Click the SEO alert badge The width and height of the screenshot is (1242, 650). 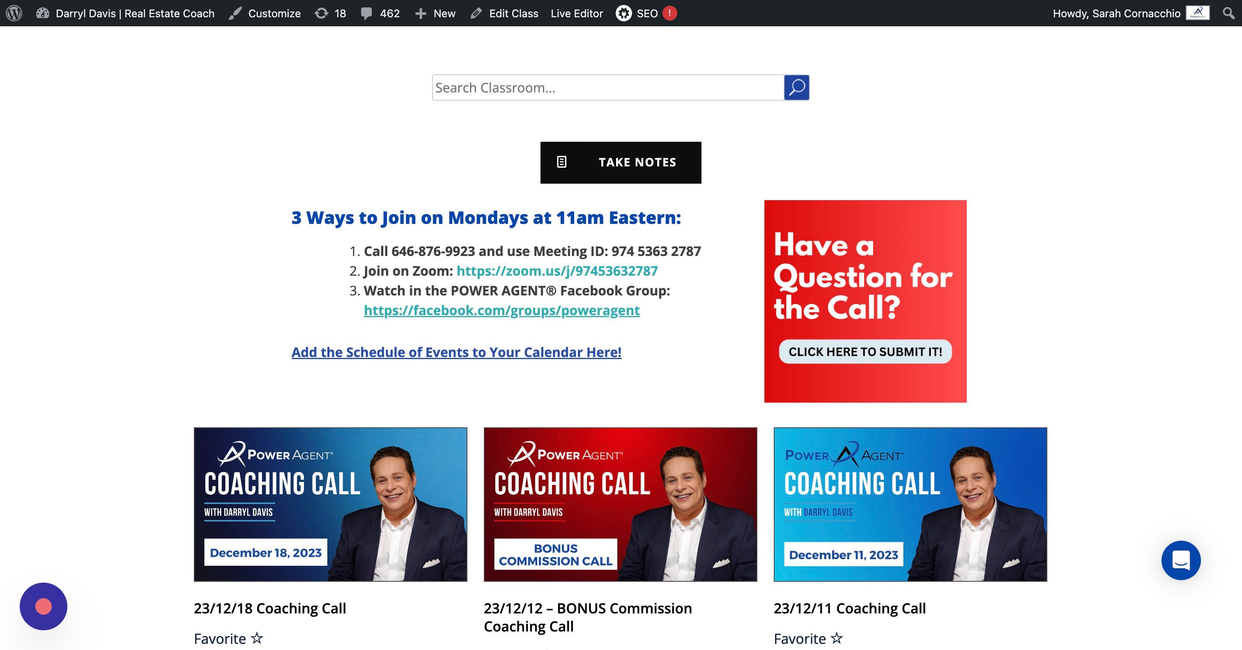[x=669, y=13]
